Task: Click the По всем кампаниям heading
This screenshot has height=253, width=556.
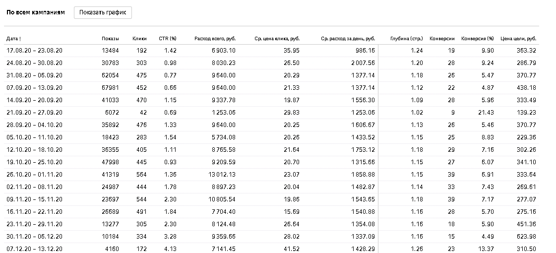Action: [35, 12]
